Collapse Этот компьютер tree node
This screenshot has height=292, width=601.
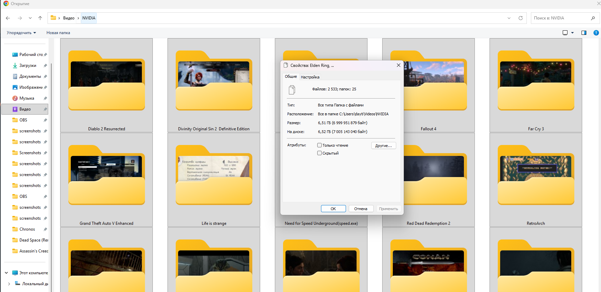6,273
